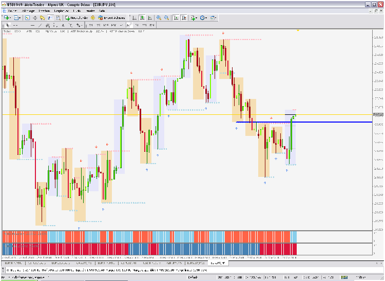Open the Insertion menu

[x=44, y=11]
